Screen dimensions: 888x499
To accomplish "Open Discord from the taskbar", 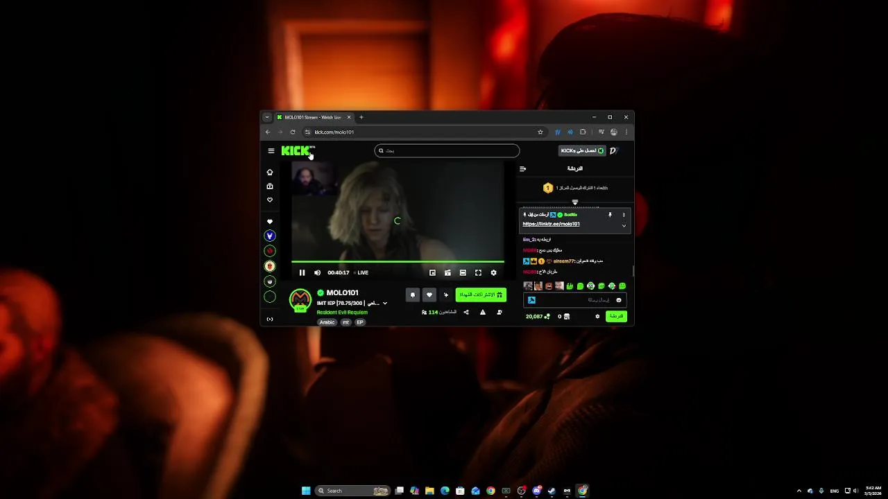I will (x=536, y=491).
